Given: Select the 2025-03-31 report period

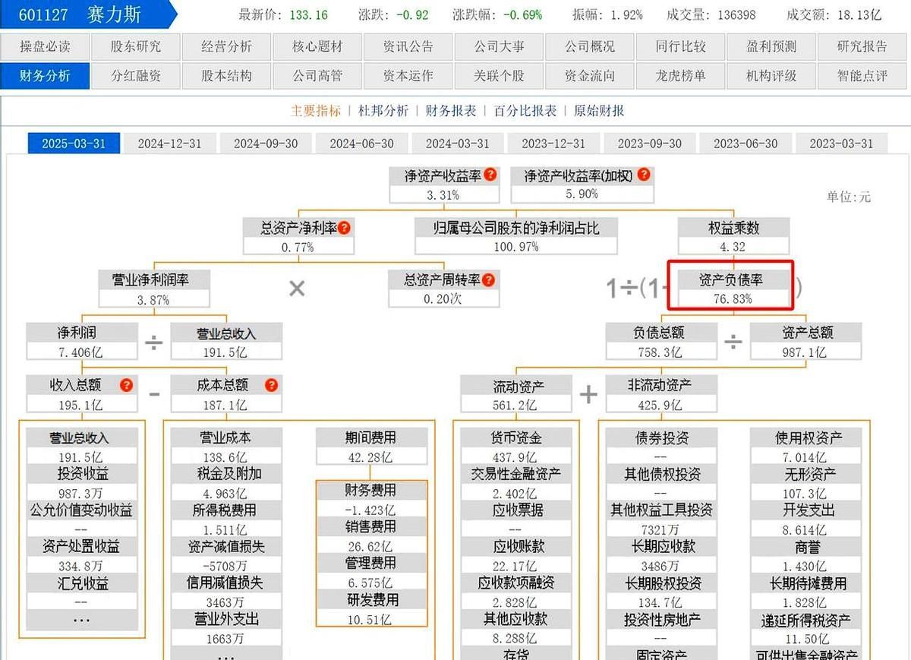Looking at the screenshot, I should click(x=74, y=144).
